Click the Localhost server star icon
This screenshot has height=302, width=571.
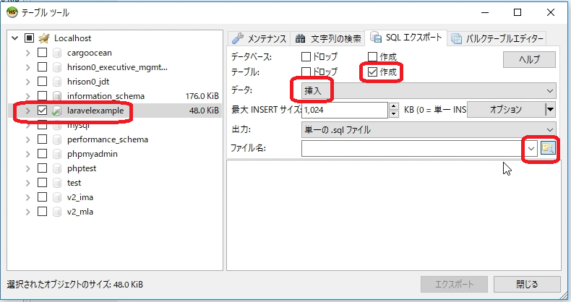[x=44, y=38]
